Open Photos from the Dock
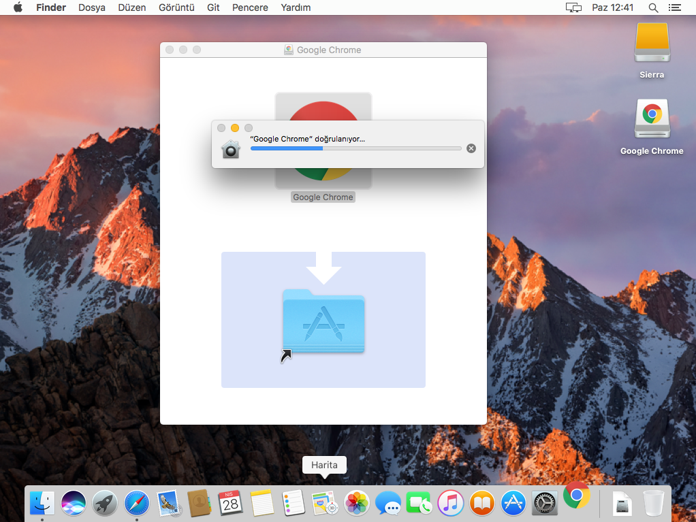The image size is (696, 522). pos(356,504)
